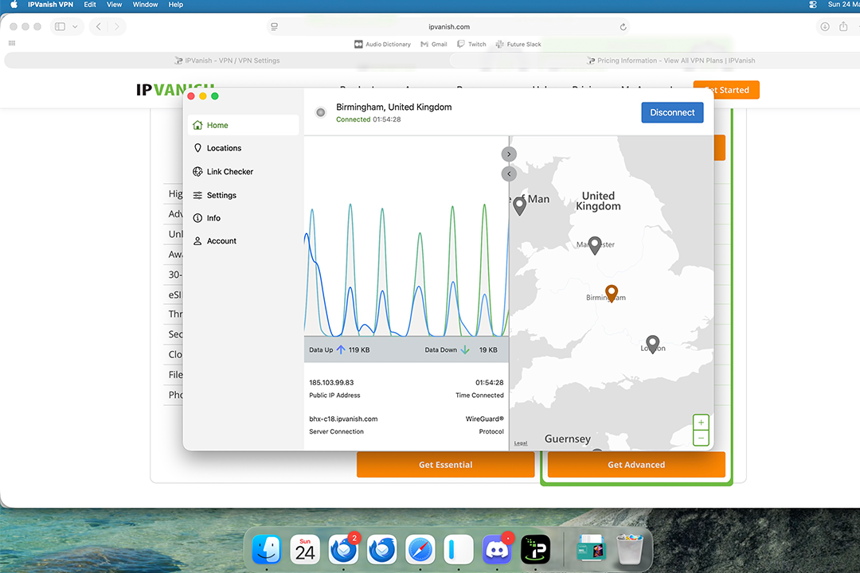Screen dimensions: 860x573
Task: Zoom in on the map
Action: (701, 423)
